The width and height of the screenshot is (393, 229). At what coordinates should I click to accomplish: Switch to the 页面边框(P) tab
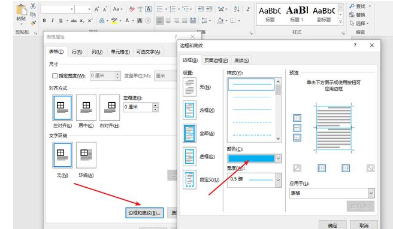point(216,60)
